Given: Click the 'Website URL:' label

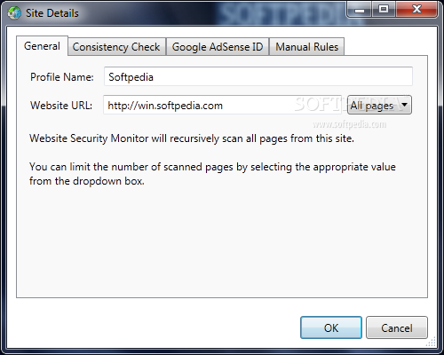Looking at the screenshot, I should (61, 106).
